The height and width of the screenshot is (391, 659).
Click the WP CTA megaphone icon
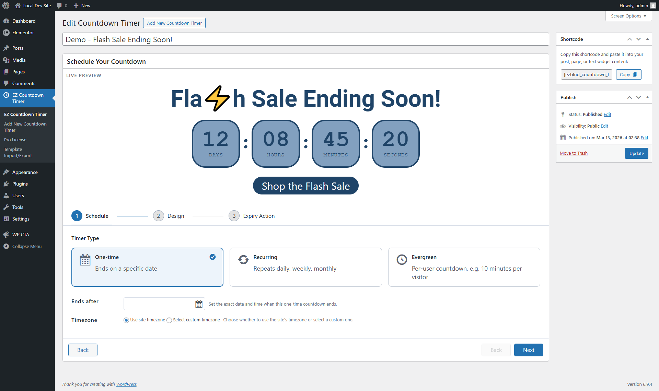point(6,235)
